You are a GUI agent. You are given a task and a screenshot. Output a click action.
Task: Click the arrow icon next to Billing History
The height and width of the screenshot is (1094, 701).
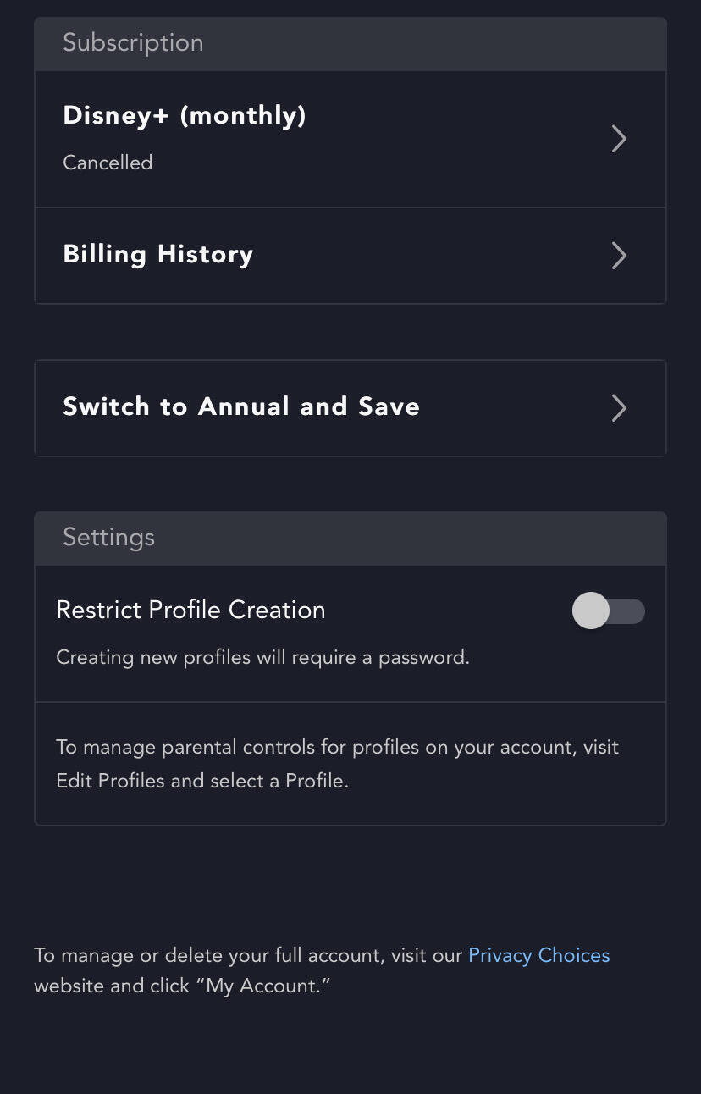pyautogui.click(x=619, y=256)
